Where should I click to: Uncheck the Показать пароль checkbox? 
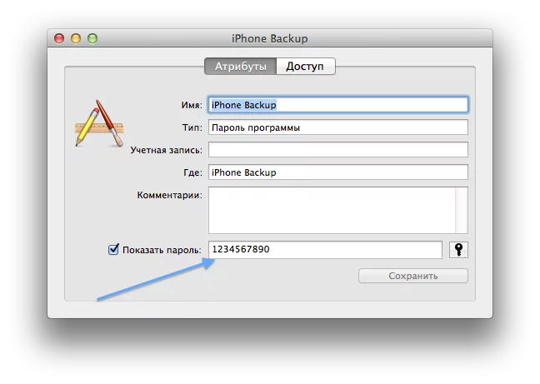pos(113,249)
